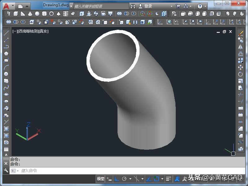Click the World UCS globe icon

tap(169, 22)
